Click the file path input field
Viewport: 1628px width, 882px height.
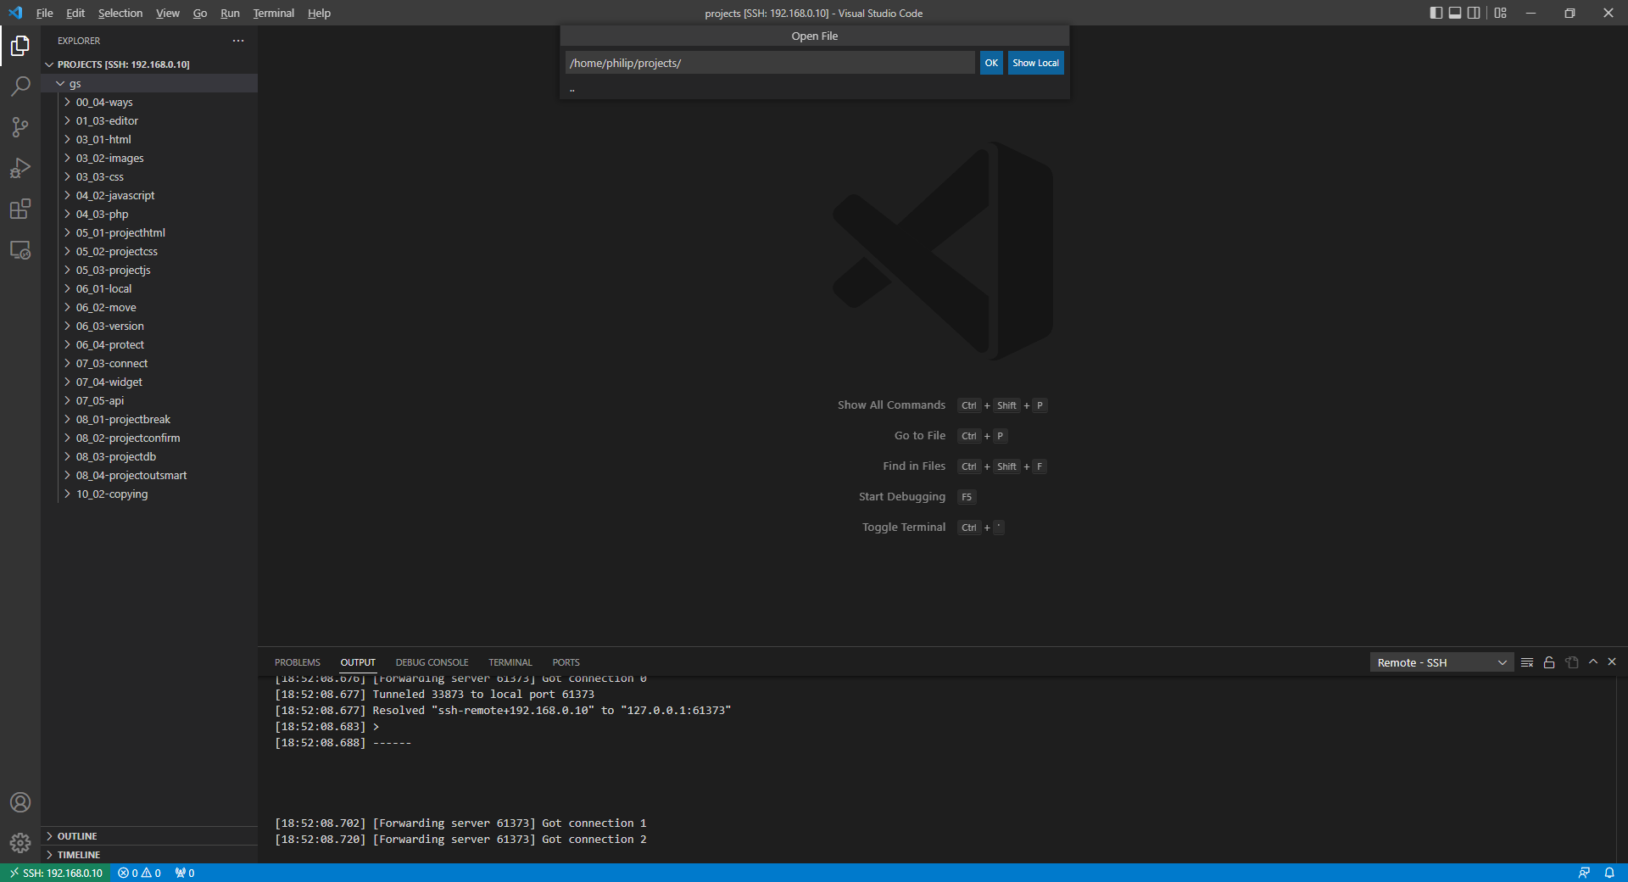pos(770,63)
